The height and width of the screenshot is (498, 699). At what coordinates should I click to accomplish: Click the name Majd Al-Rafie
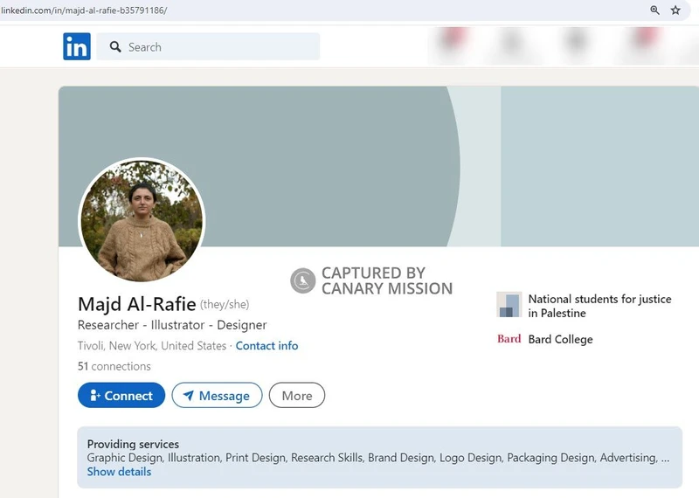(137, 304)
